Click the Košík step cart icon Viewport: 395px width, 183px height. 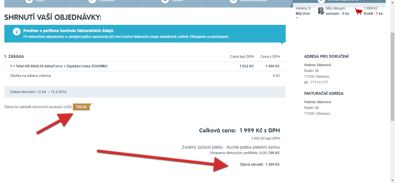click(x=29, y=1)
